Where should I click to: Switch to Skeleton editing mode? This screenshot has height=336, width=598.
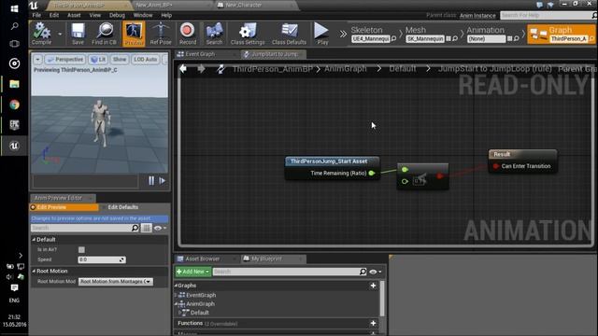[x=366, y=30]
